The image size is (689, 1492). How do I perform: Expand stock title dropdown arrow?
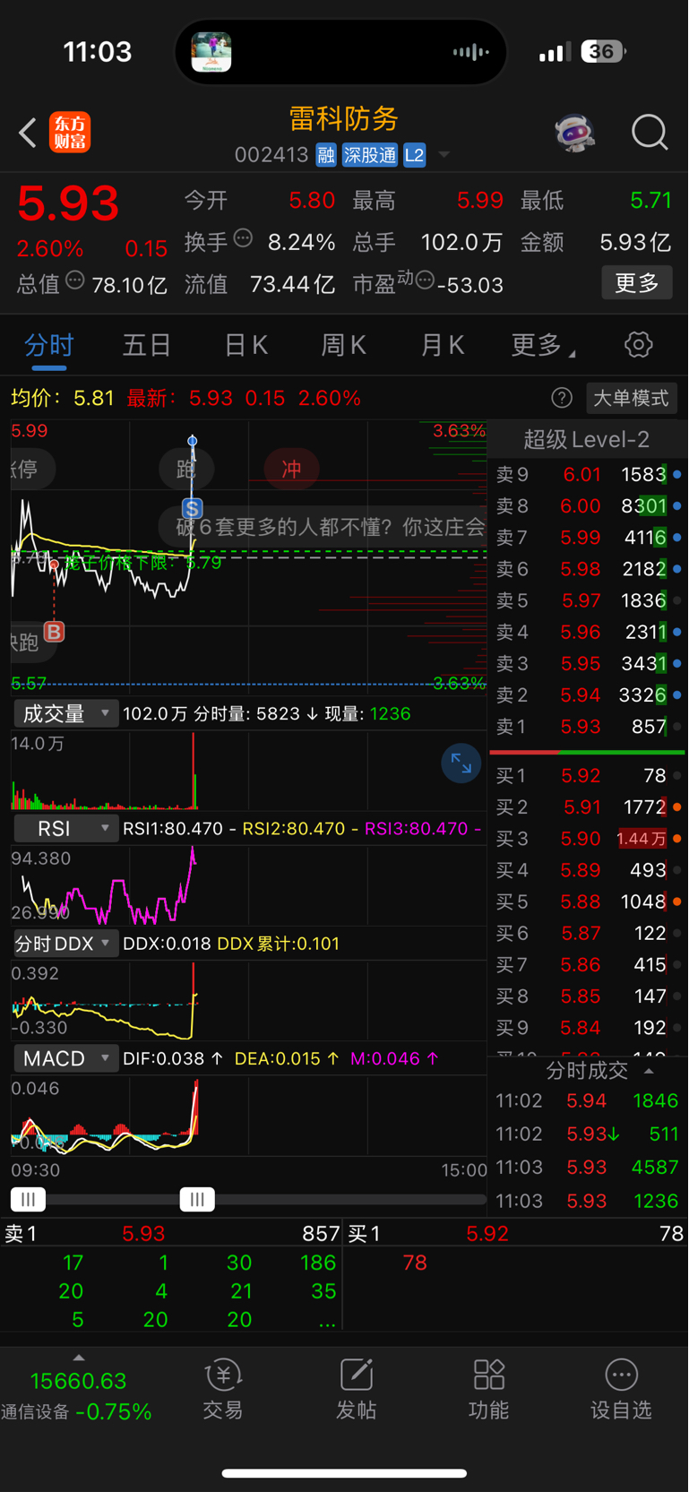pos(444,155)
